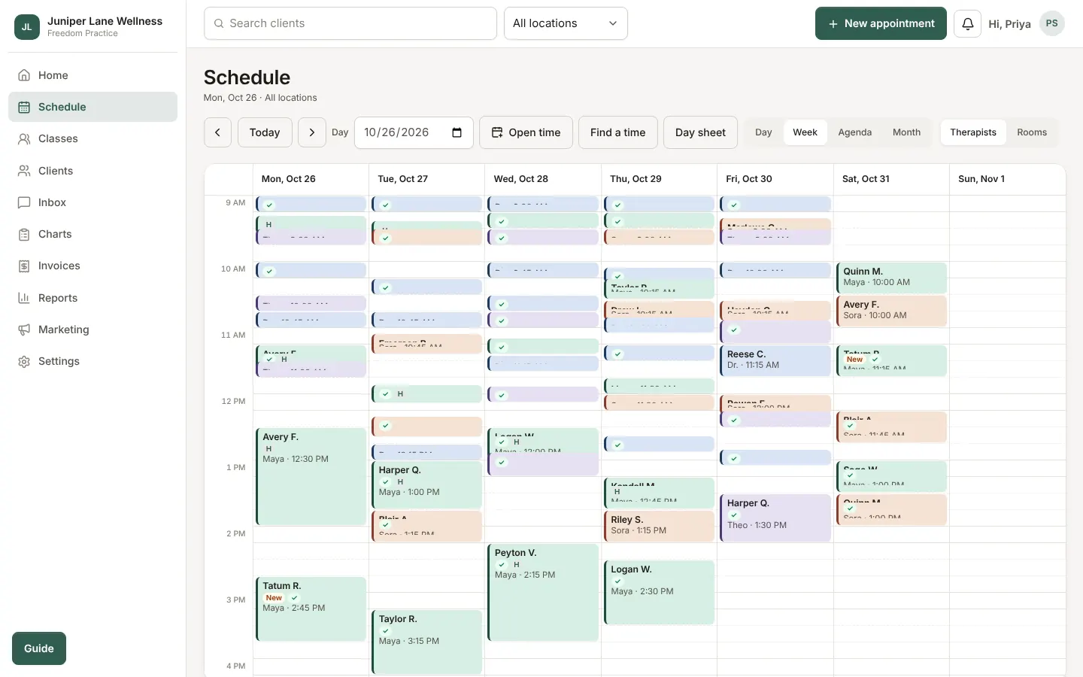
Task: Open Avery F. Monday 12:30 PM appointment
Action: pyautogui.click(x=311, y=476)
